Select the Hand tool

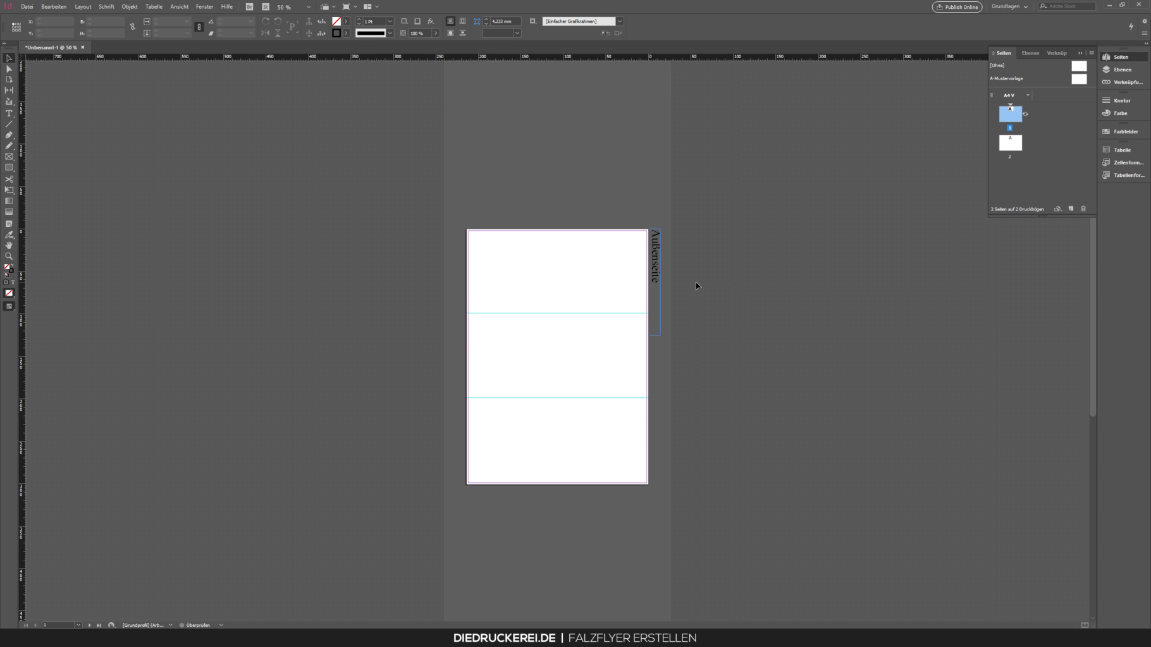click(9, 245)
